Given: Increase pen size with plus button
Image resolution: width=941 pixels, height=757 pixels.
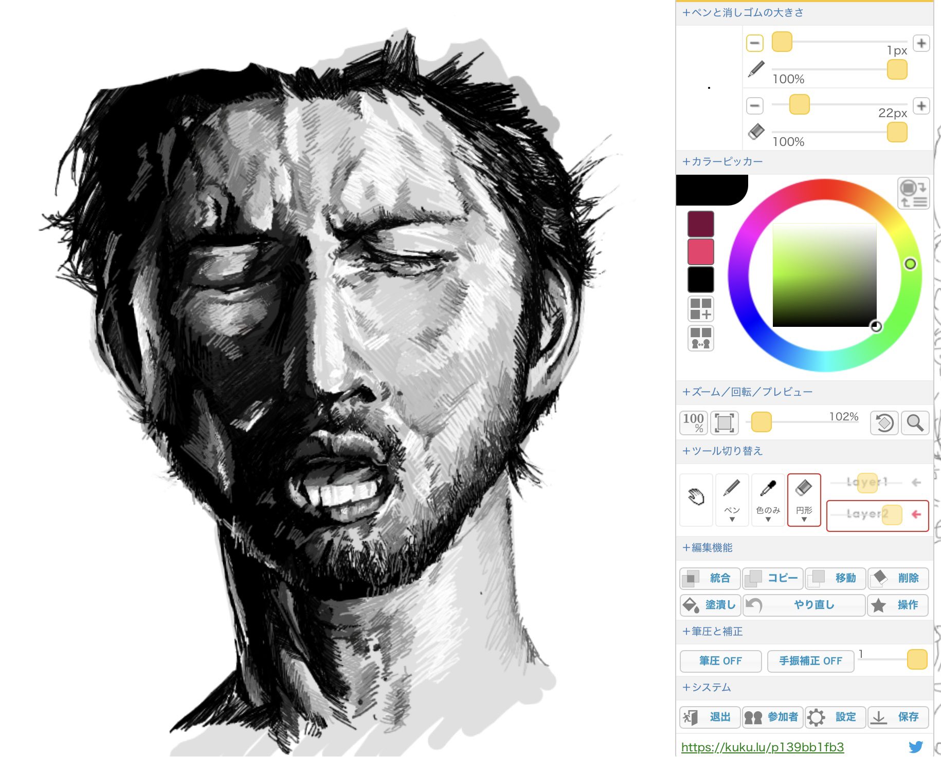Looking at the screenshot, I should [921, 43].
